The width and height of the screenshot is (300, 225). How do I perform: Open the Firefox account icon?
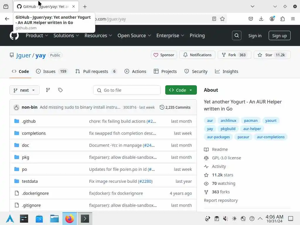272,19
